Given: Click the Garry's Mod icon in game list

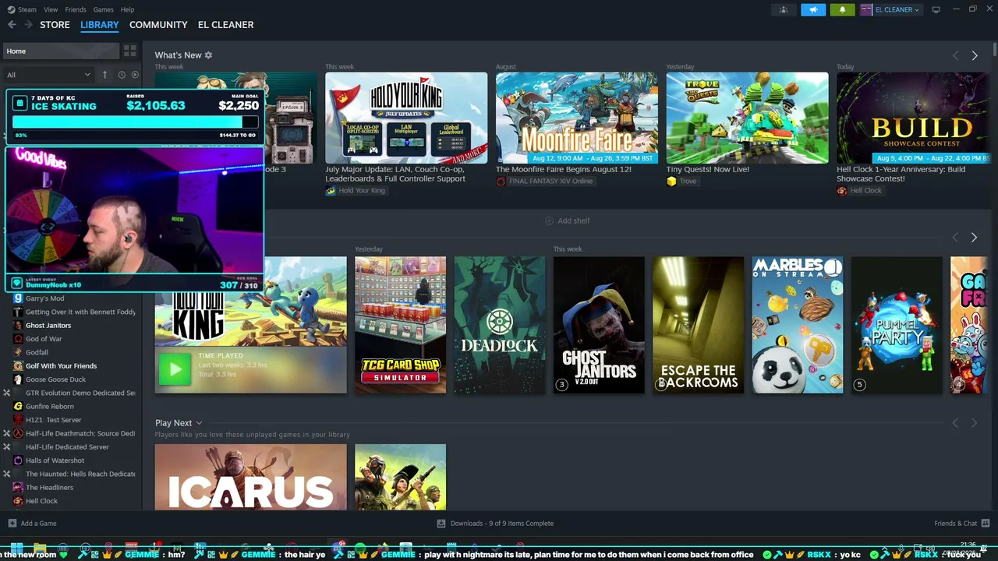Looking at the screenshot, I should [18, 298].
